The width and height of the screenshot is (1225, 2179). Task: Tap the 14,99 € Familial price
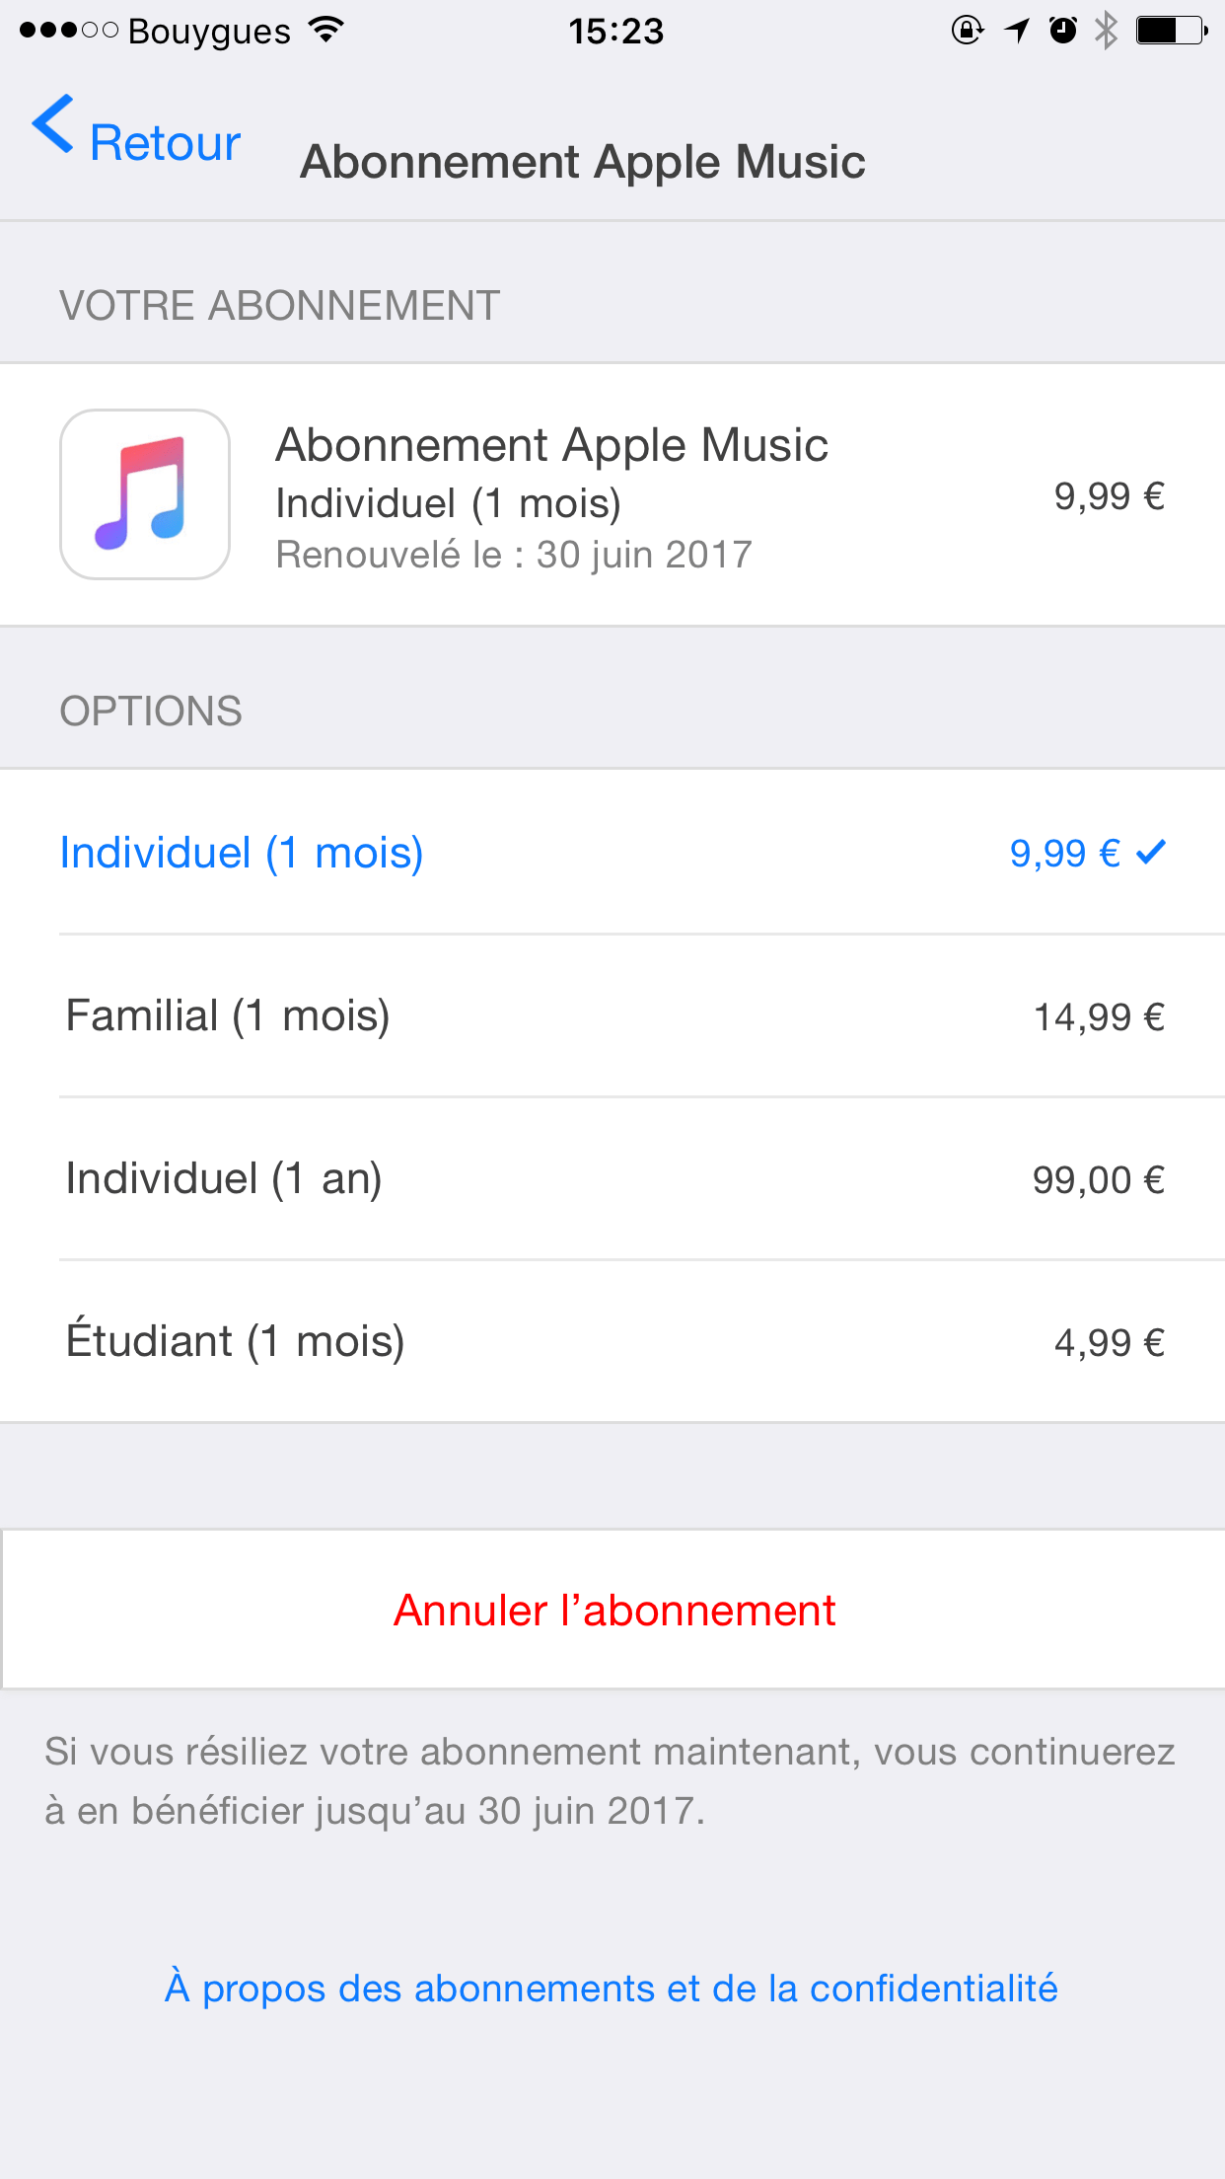pyautogui.click(x=1099, y=1017)
